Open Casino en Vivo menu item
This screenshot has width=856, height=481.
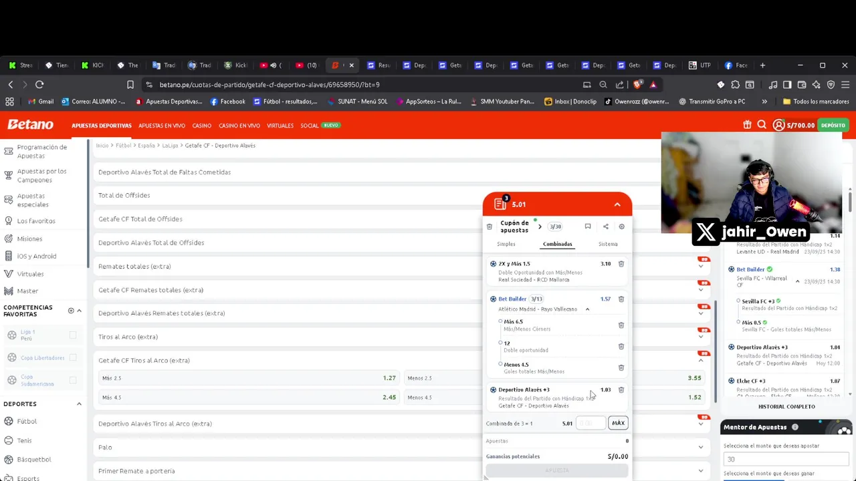tap(239, 126)
